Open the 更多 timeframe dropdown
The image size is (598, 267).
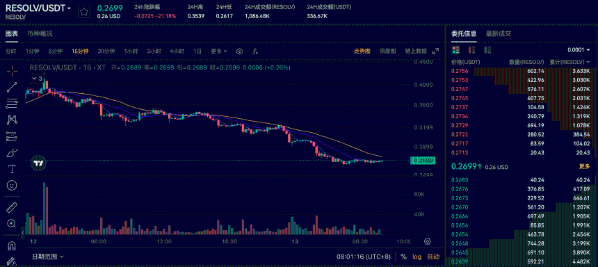coord(219,51)
